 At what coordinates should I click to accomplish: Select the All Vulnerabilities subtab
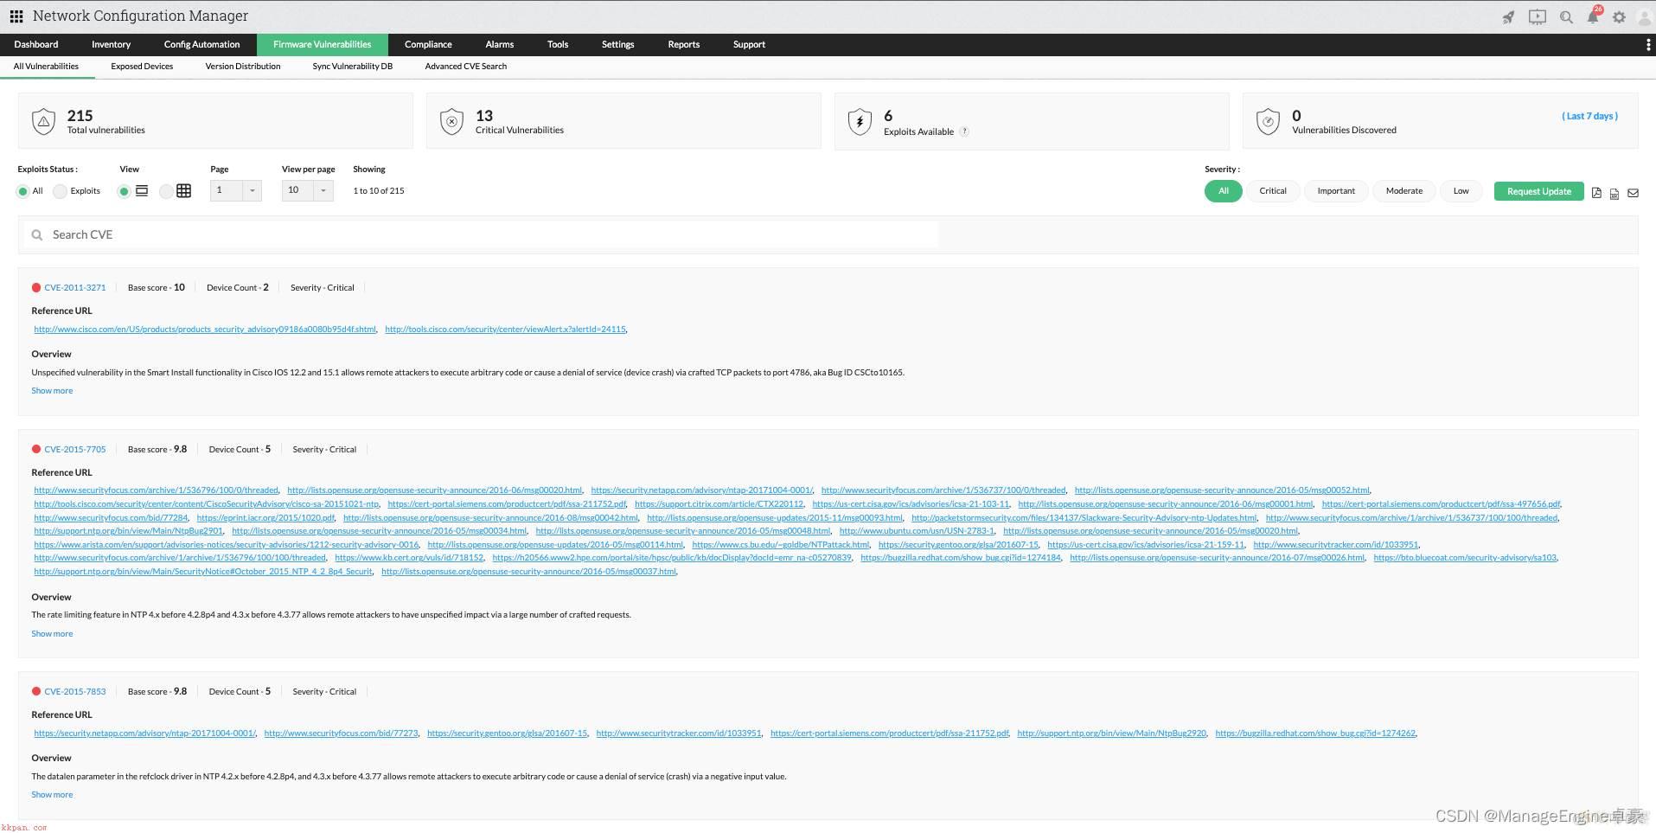pyautogui.click(x=46, y=67)
